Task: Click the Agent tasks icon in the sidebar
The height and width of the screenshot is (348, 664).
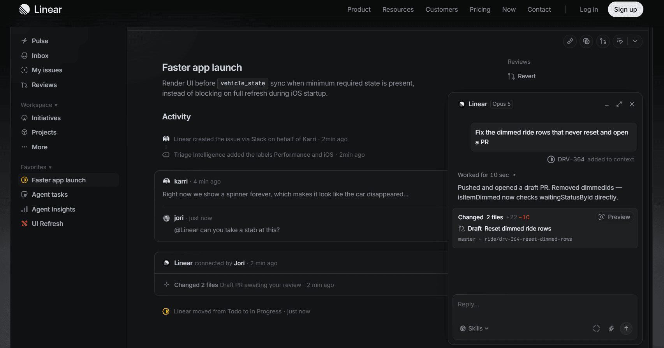Action: click(25, 194)
